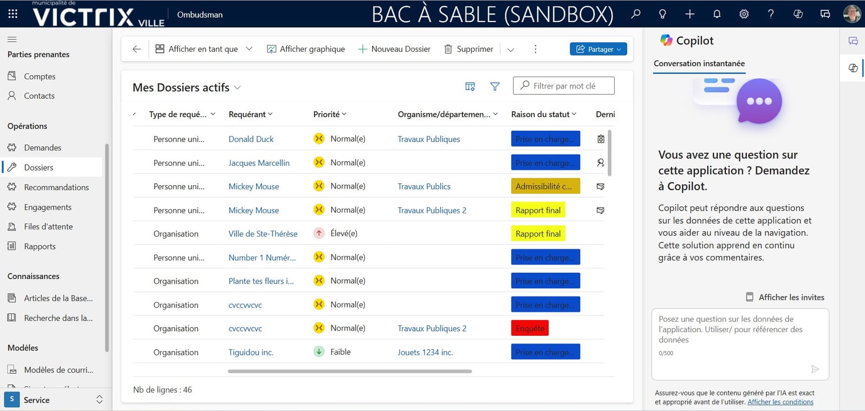Open the help question mark icon
The width and height of the screenshot is (865, 411).
tap(771, 14)
